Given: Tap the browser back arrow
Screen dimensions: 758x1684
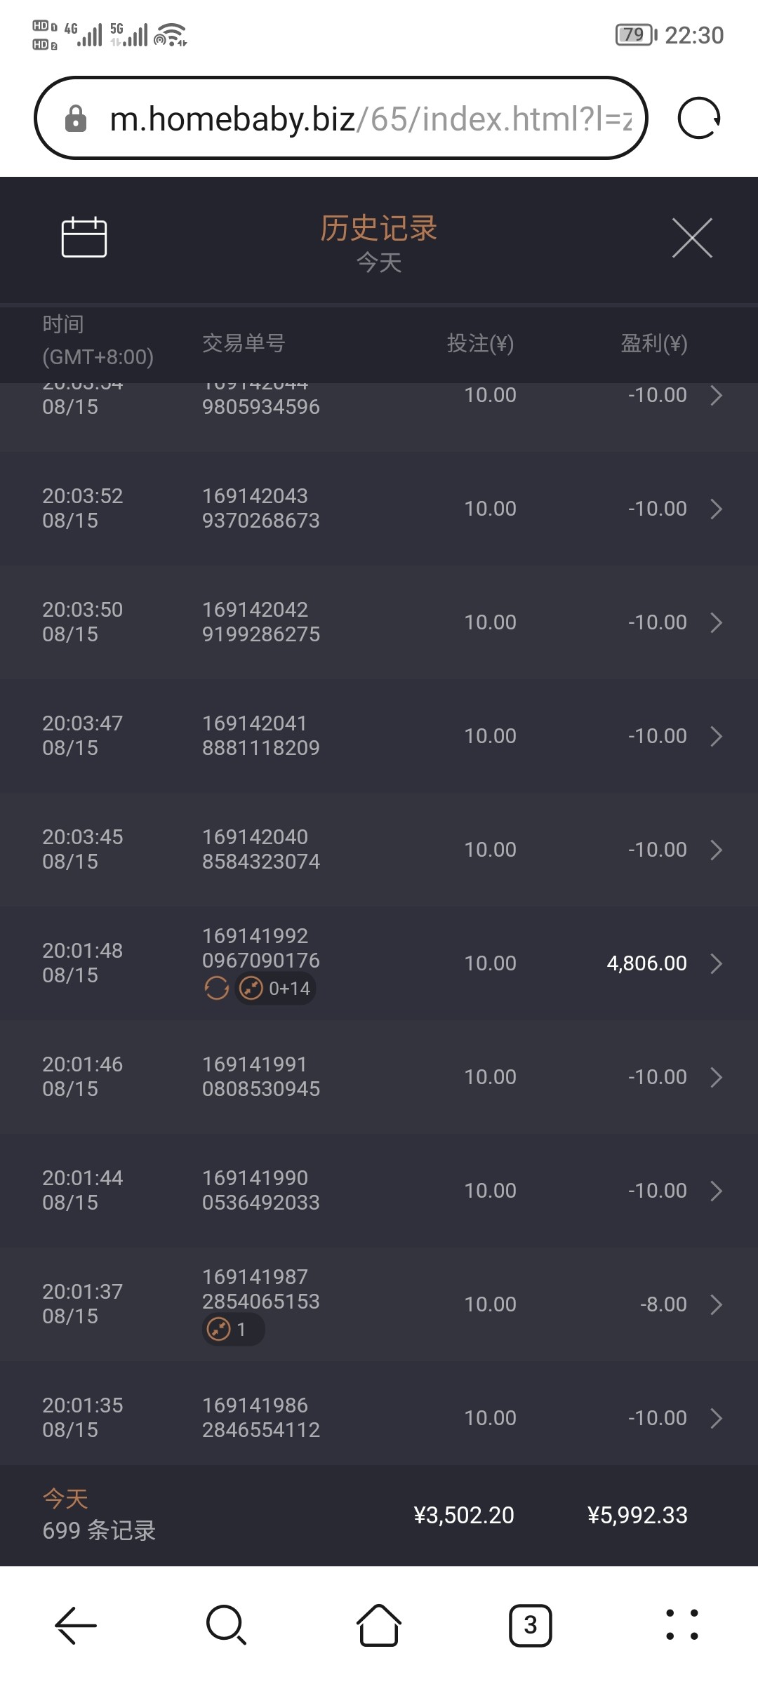Looking at the screenshot, I should (76, 1625).
